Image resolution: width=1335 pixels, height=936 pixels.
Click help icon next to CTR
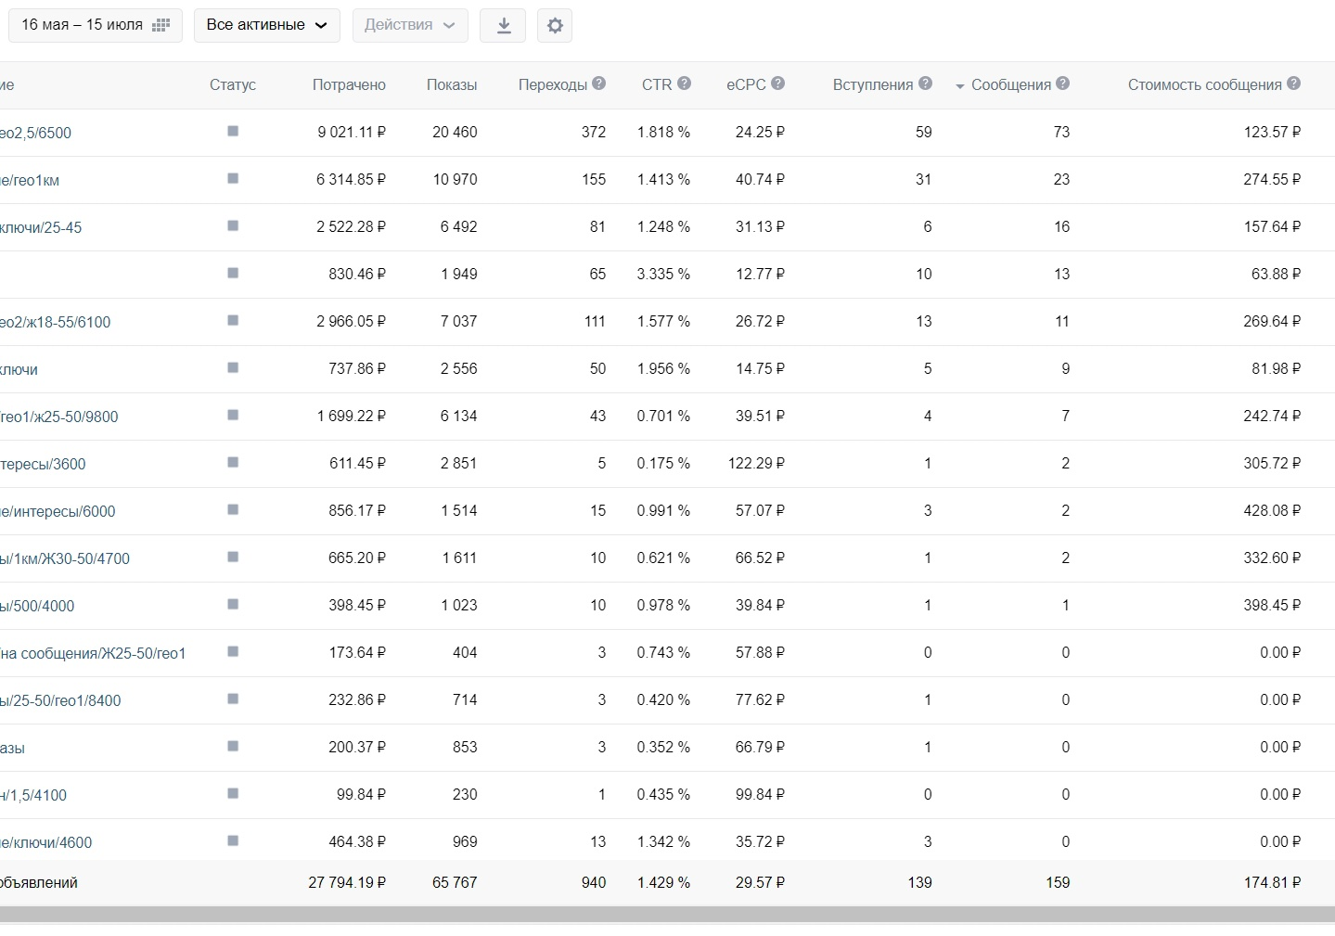tap(684, 83)
